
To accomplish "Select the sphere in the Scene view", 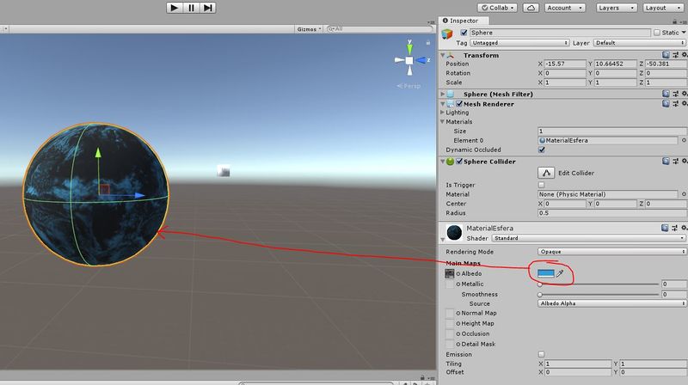I will 95,194.
